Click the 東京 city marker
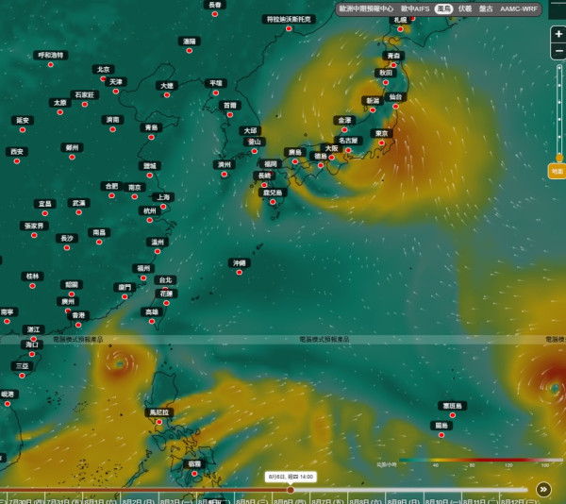Image resolution: width=566 pixels, height=504 pixels. tap(381, 143)
